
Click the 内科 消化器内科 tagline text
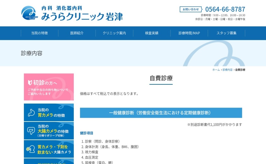62,8
